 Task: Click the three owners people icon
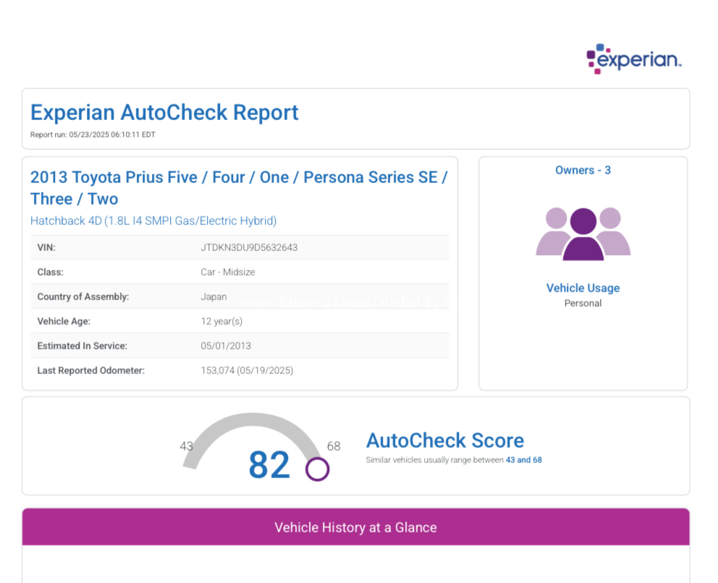583,233
